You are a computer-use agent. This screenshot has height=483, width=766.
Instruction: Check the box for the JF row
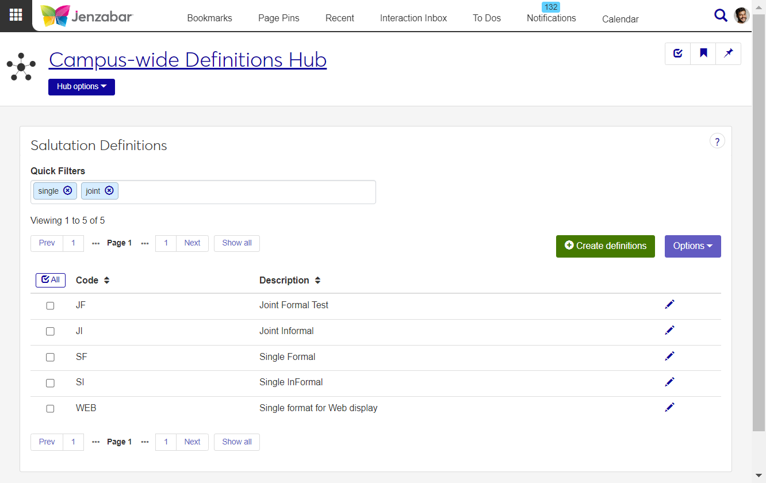point(50,306)
